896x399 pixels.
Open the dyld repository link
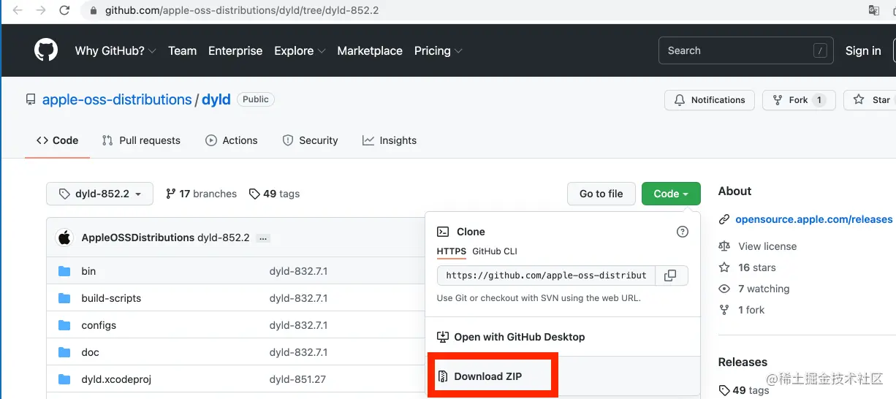coord(216,99)
